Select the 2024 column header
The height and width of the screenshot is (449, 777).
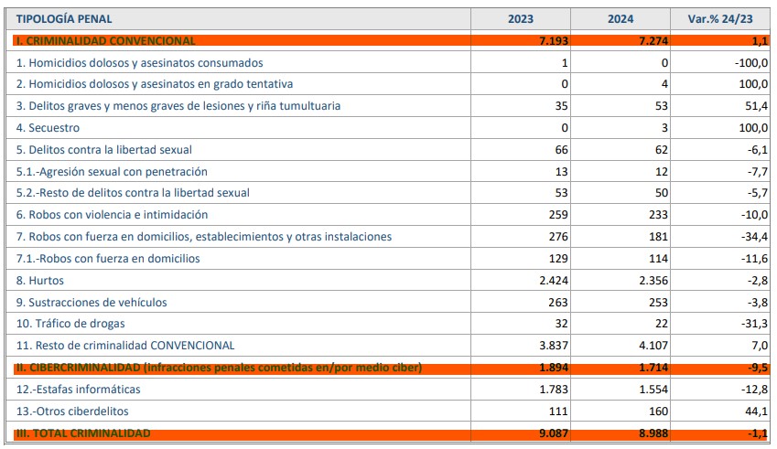pos(621,19)
